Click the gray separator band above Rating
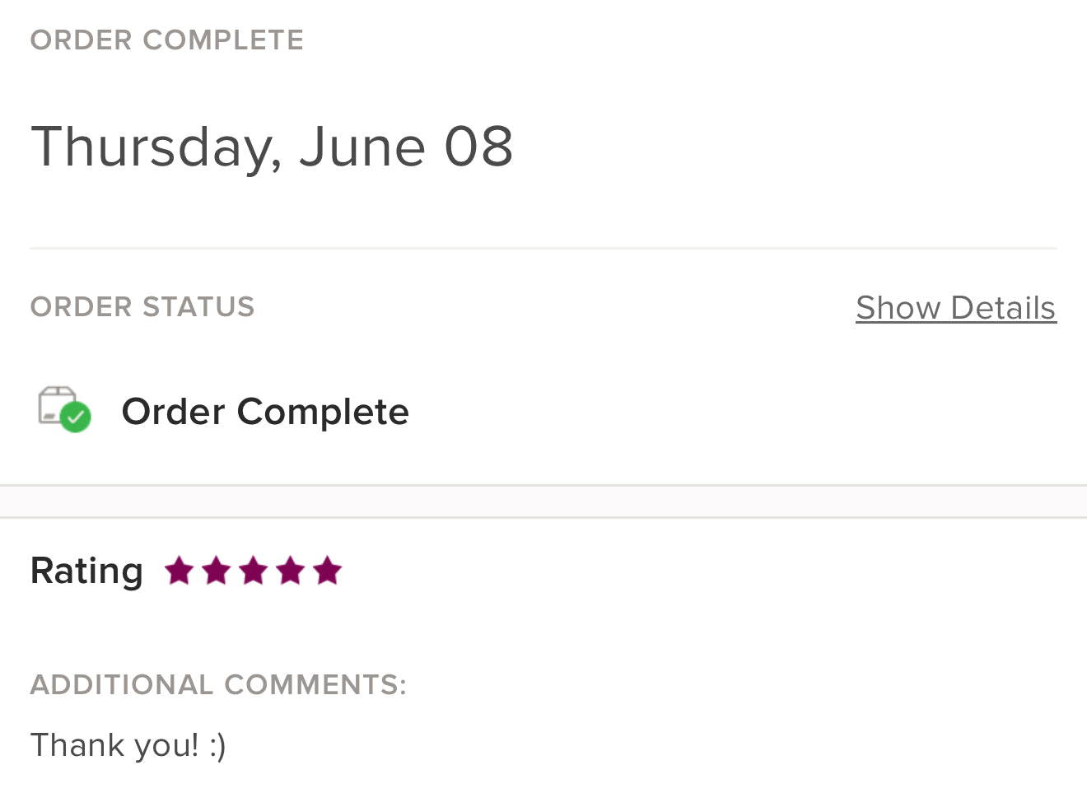The image size is (1087, 793). pyautogui.click(x=543, y=501)
